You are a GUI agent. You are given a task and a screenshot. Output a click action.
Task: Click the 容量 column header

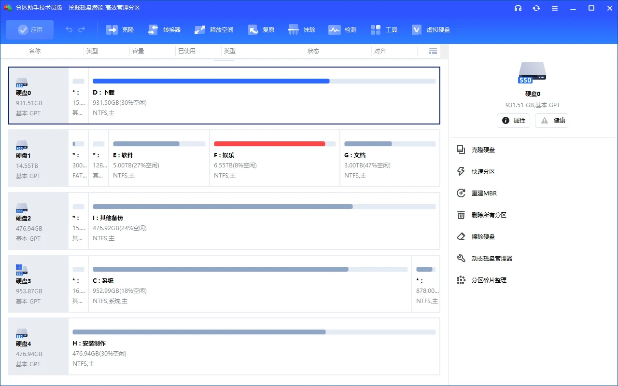(138, 51)
